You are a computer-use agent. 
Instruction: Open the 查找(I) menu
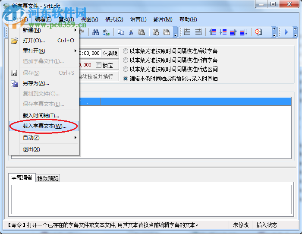click(66, 19)
